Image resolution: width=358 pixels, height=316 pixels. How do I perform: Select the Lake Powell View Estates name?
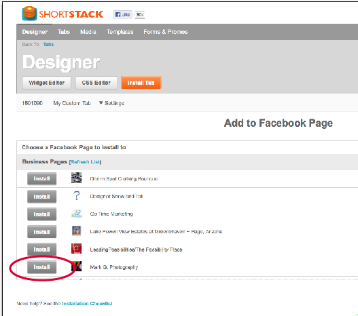click(156, 232)
